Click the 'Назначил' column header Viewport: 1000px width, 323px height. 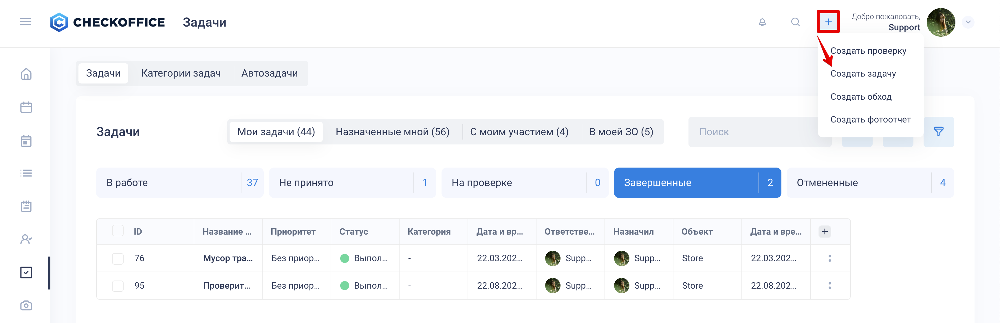coord(633,232)
